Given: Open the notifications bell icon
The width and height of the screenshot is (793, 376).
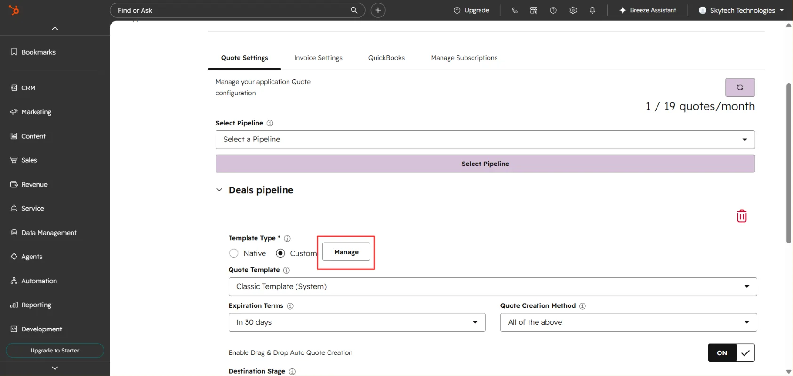Looking at the screenshot, I should coord(593,10).
